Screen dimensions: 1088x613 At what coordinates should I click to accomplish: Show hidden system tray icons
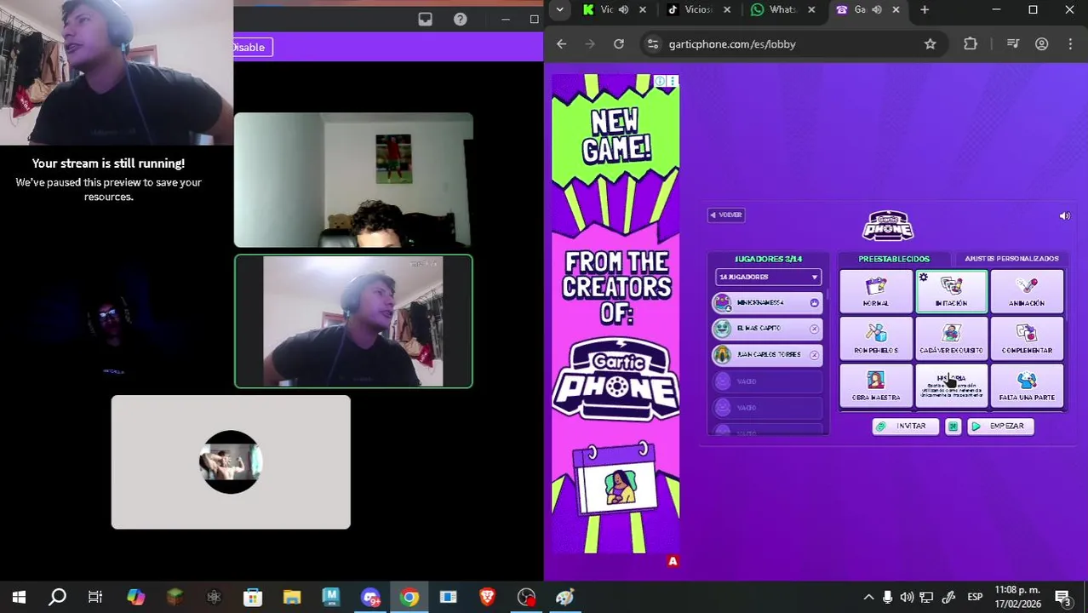click(x=868, y=597)
